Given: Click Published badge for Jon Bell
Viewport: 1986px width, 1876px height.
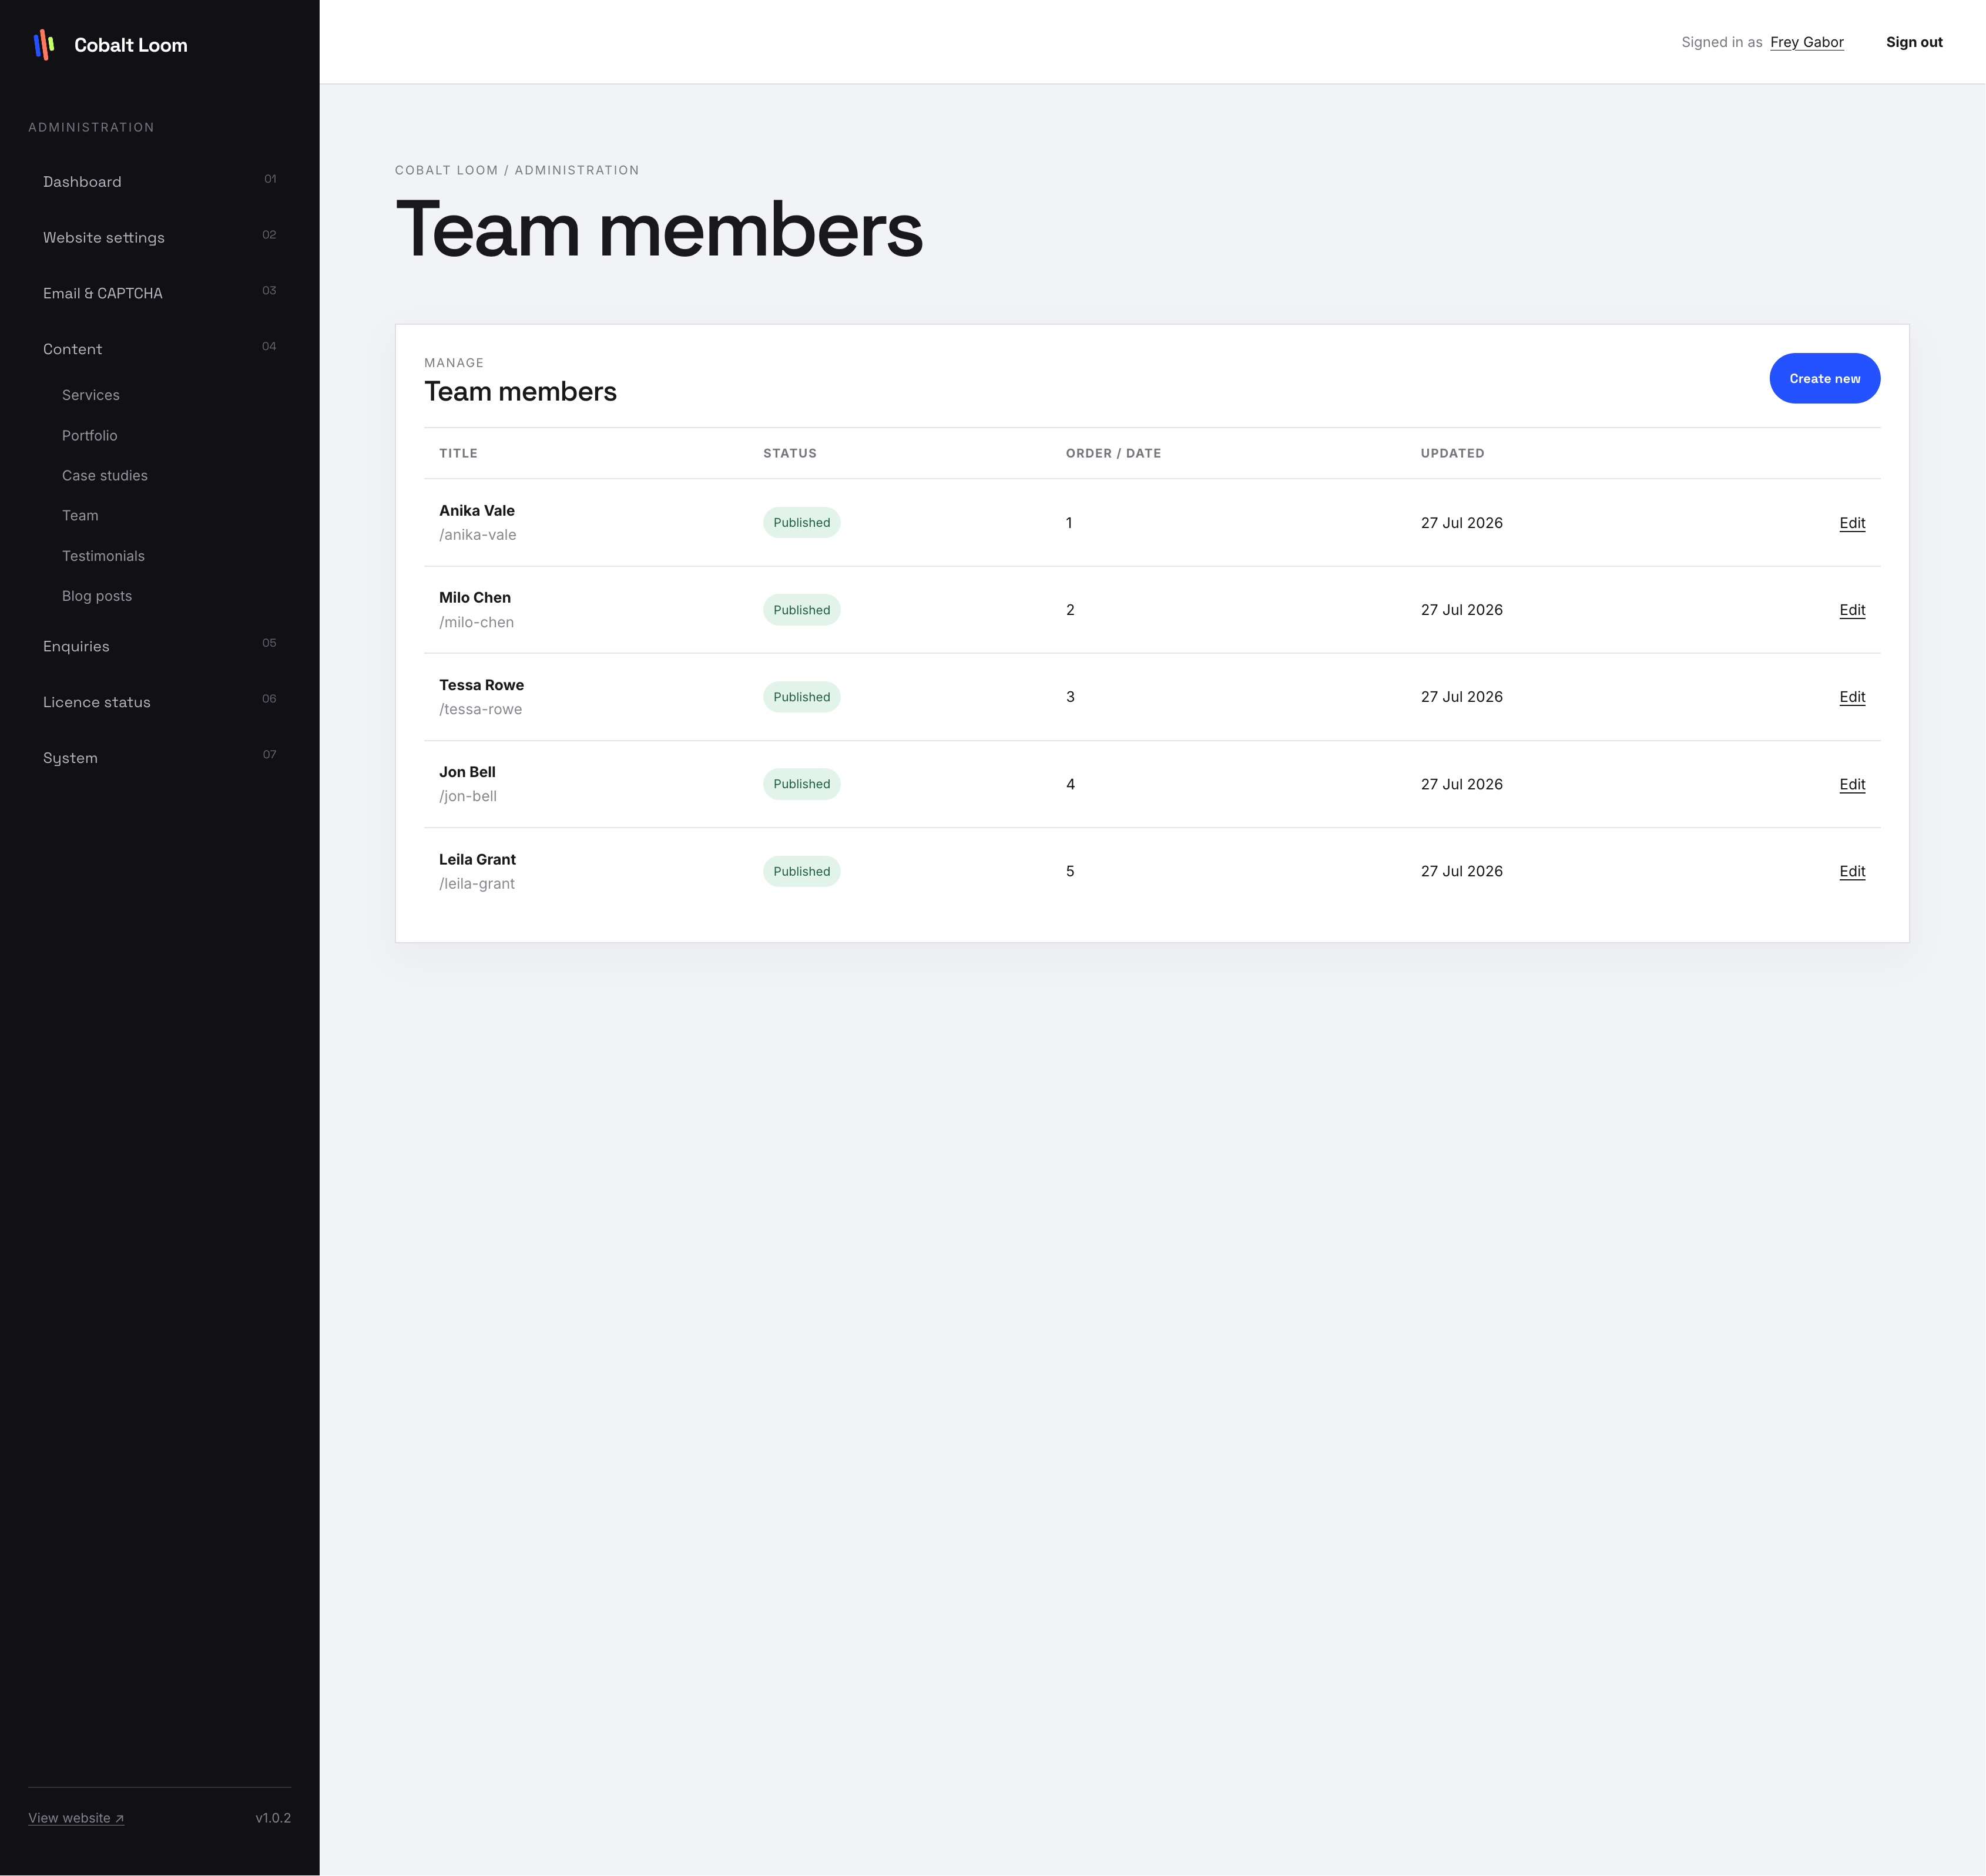Looking at the screenshot, I should tap(801, 784).
